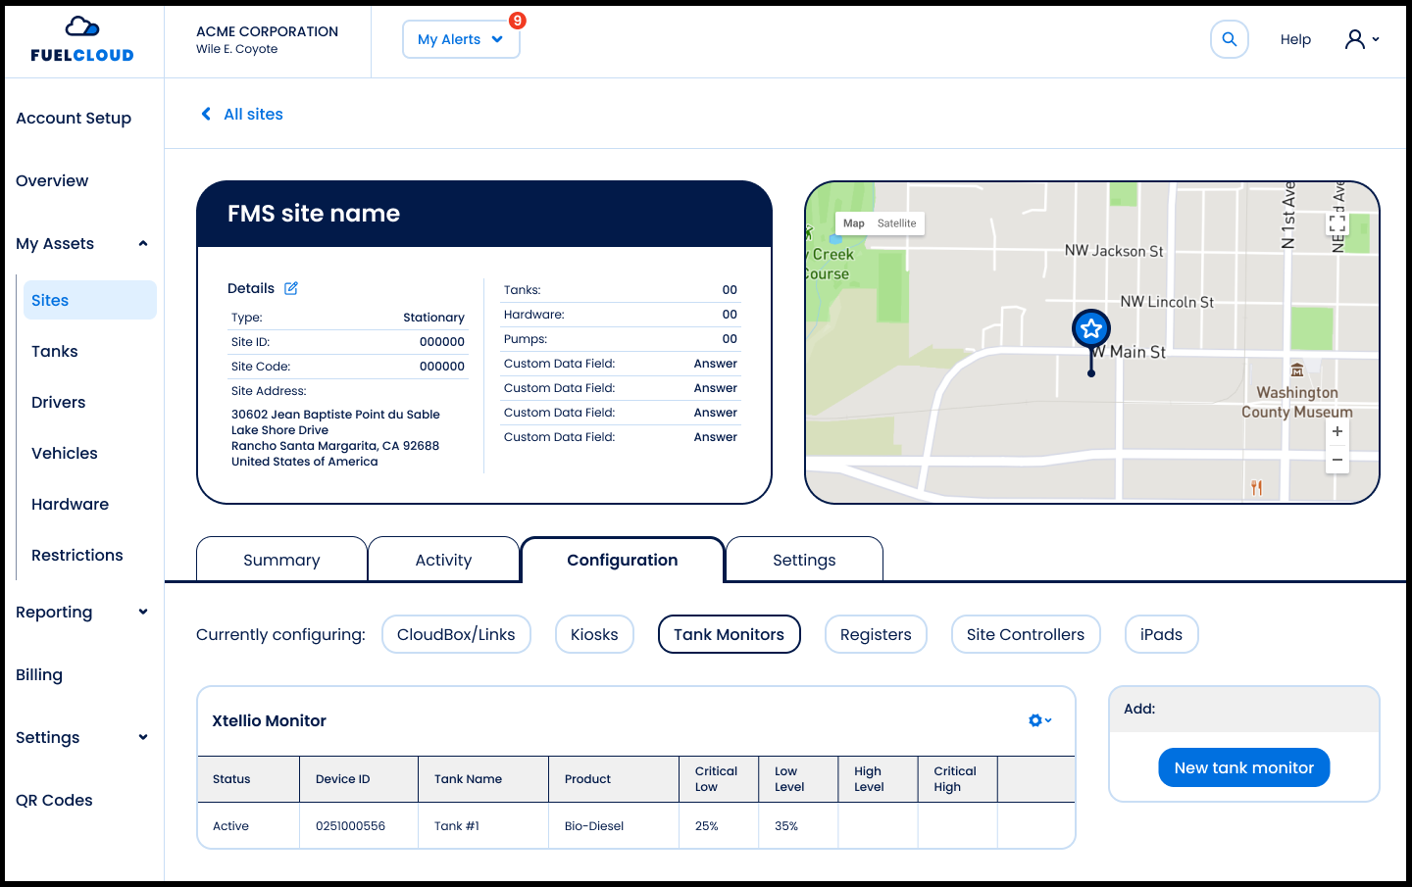Go back to All sites
This screenshot has height=887, width=1412.
[x=242, y=115]
